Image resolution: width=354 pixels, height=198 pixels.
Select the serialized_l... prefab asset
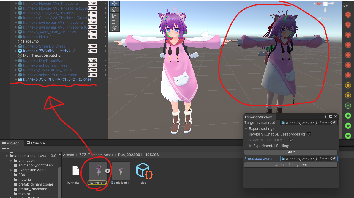click(x=121, y=171)
